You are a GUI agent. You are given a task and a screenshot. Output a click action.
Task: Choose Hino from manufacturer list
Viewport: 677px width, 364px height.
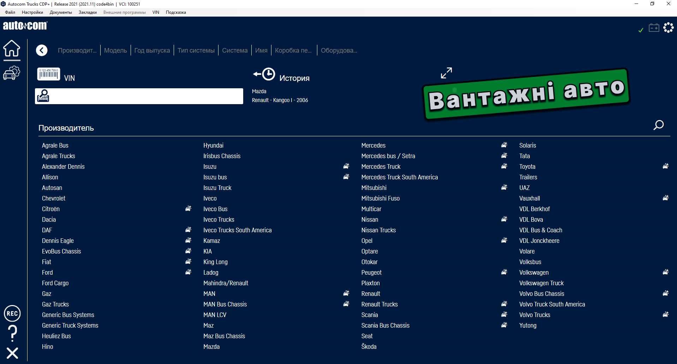[47, 347]
